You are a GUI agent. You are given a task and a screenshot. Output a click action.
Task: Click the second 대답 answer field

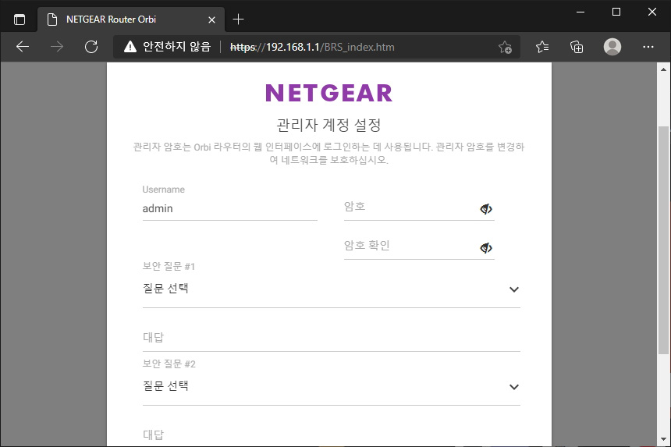[332, 435]
